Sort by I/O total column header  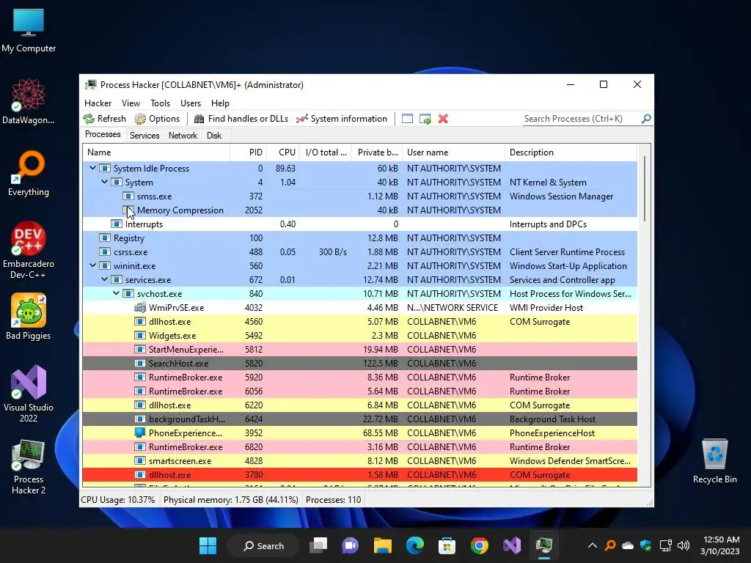pos(325,152)
